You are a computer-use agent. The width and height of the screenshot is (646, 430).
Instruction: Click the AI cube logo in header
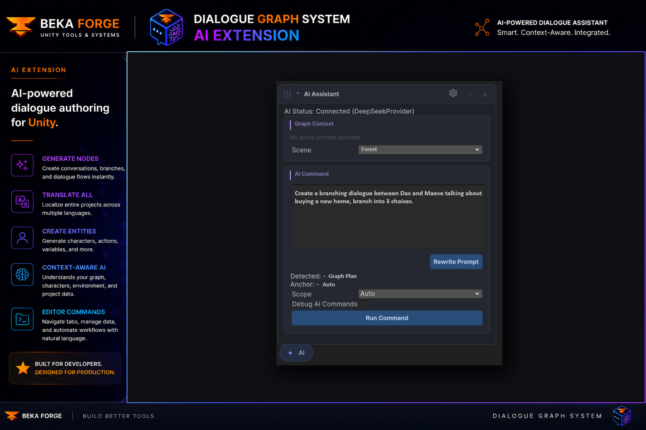(x=167, y=27)
